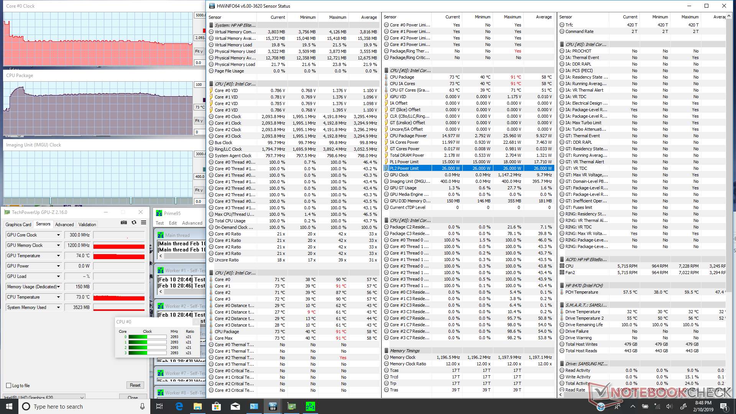The width and height of the screenshot is (736, 414).
Task: Click the Memory Timings section header
Action: click(x=469, y=351)
